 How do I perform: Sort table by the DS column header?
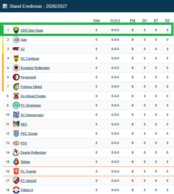click(x=167, y=21)
